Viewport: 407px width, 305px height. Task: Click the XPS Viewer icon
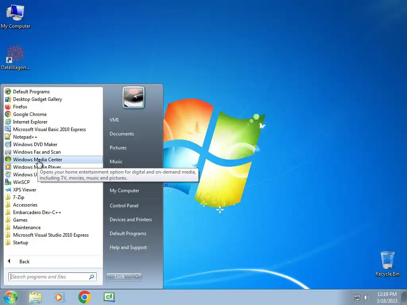click(8, 189)
